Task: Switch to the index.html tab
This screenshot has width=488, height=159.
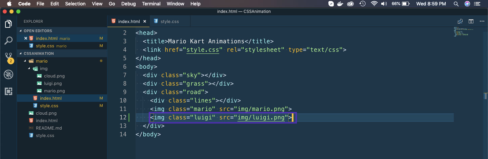Action: coord(129,21)
